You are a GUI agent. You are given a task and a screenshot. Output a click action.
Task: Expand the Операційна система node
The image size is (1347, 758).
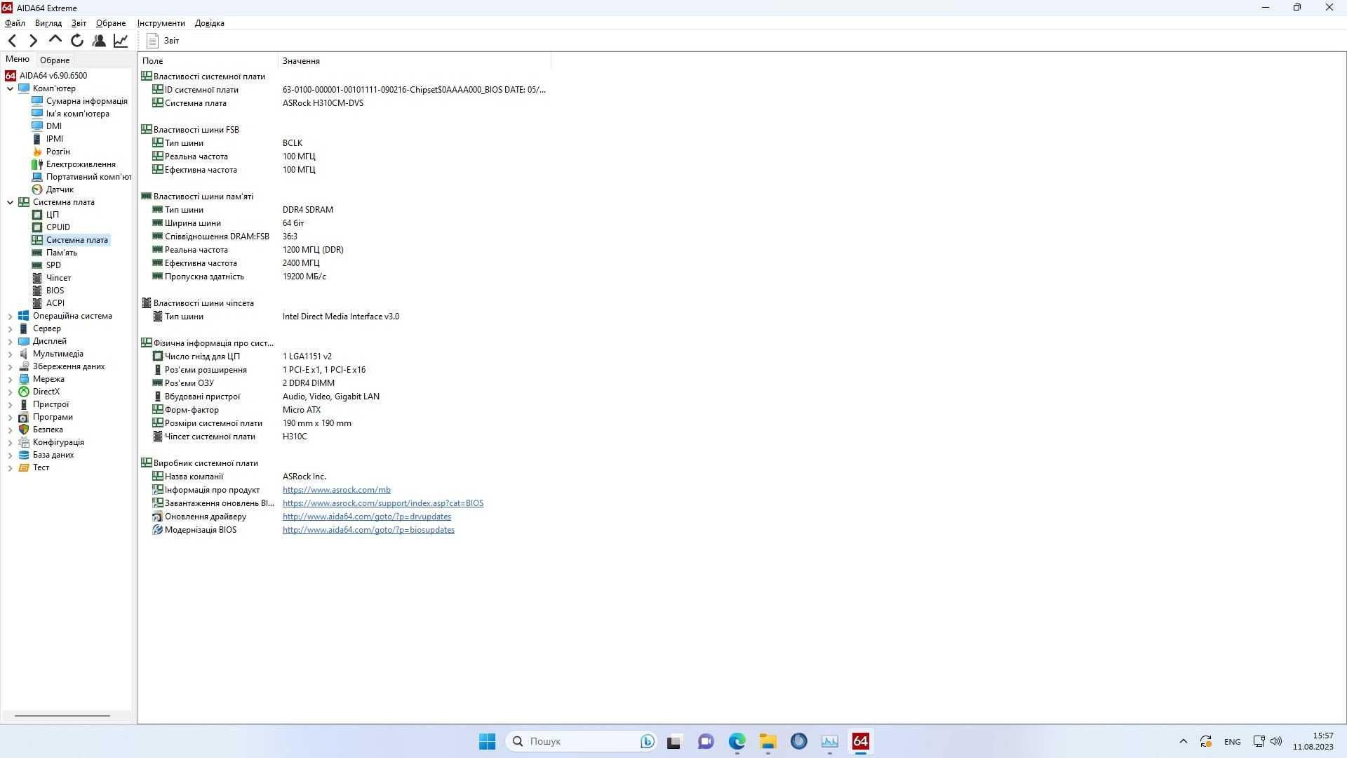[x=10, y=317]
